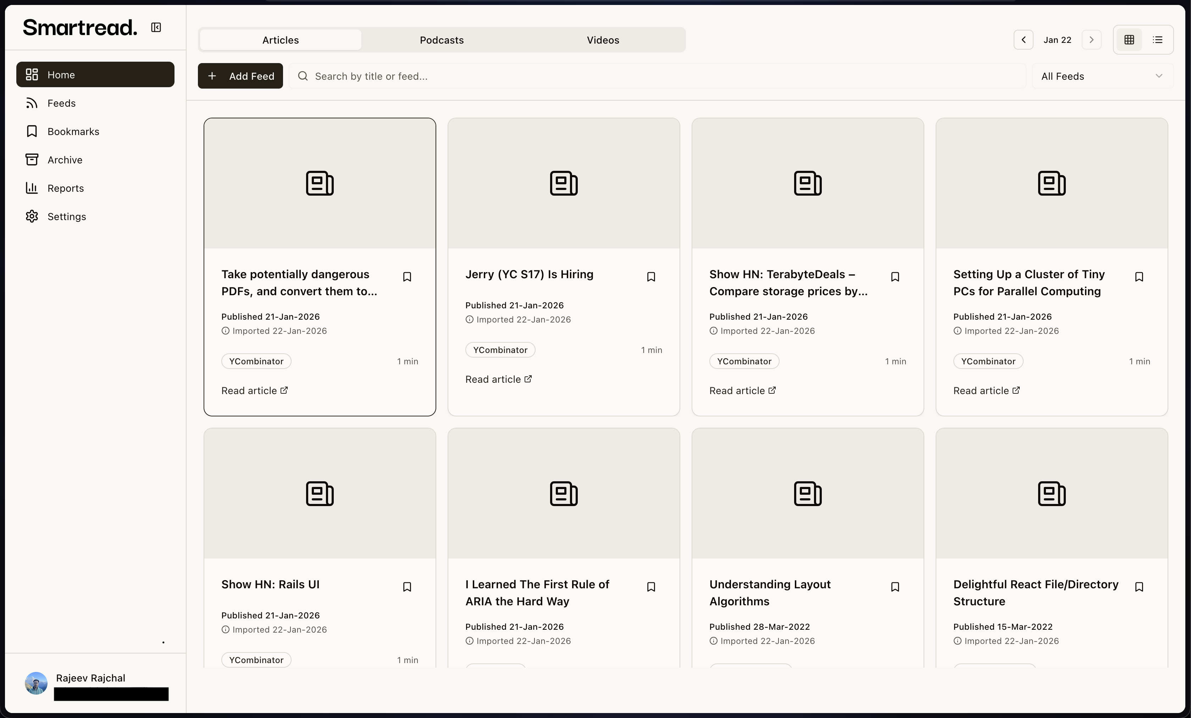Collapse the sidebar panel icon
The height and width of the screenshot is (718, 1191).
[x=156, y=28]
